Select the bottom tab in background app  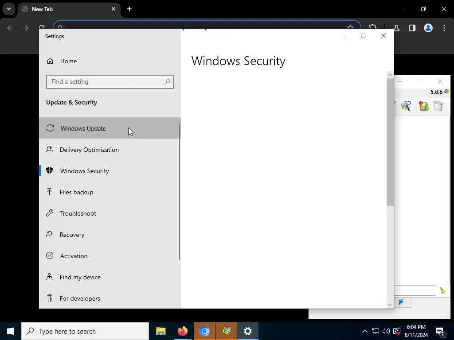tap(402, 302)
